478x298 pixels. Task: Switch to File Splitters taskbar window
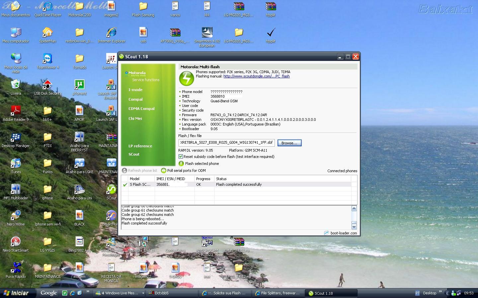point(278,293)
